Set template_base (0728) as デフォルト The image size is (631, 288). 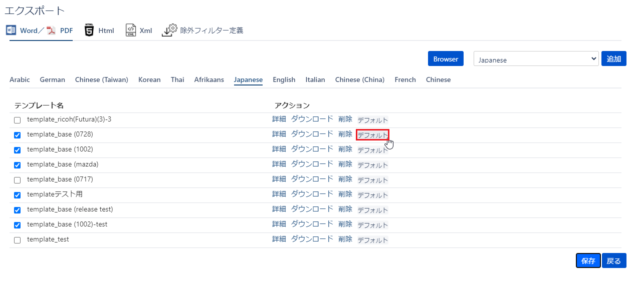coord(372,135)
